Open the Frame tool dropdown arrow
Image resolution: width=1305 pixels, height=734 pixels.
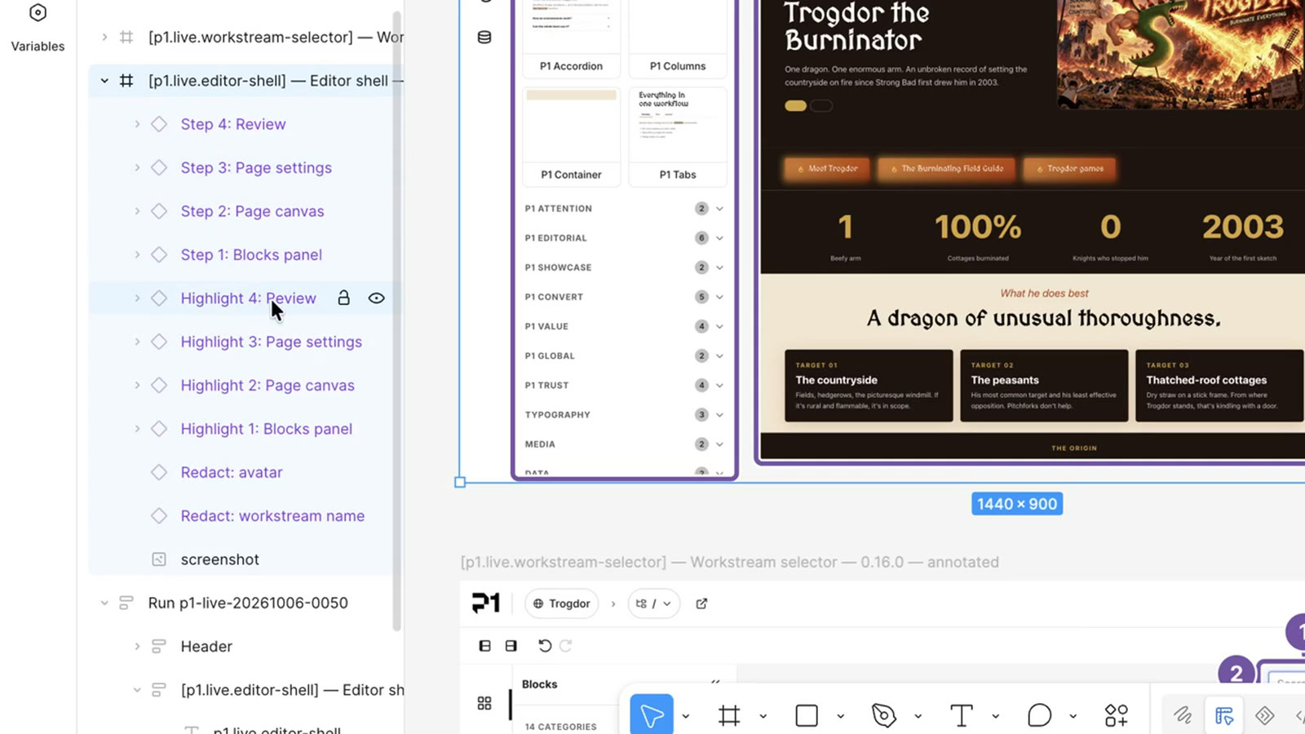pos(763,717)
